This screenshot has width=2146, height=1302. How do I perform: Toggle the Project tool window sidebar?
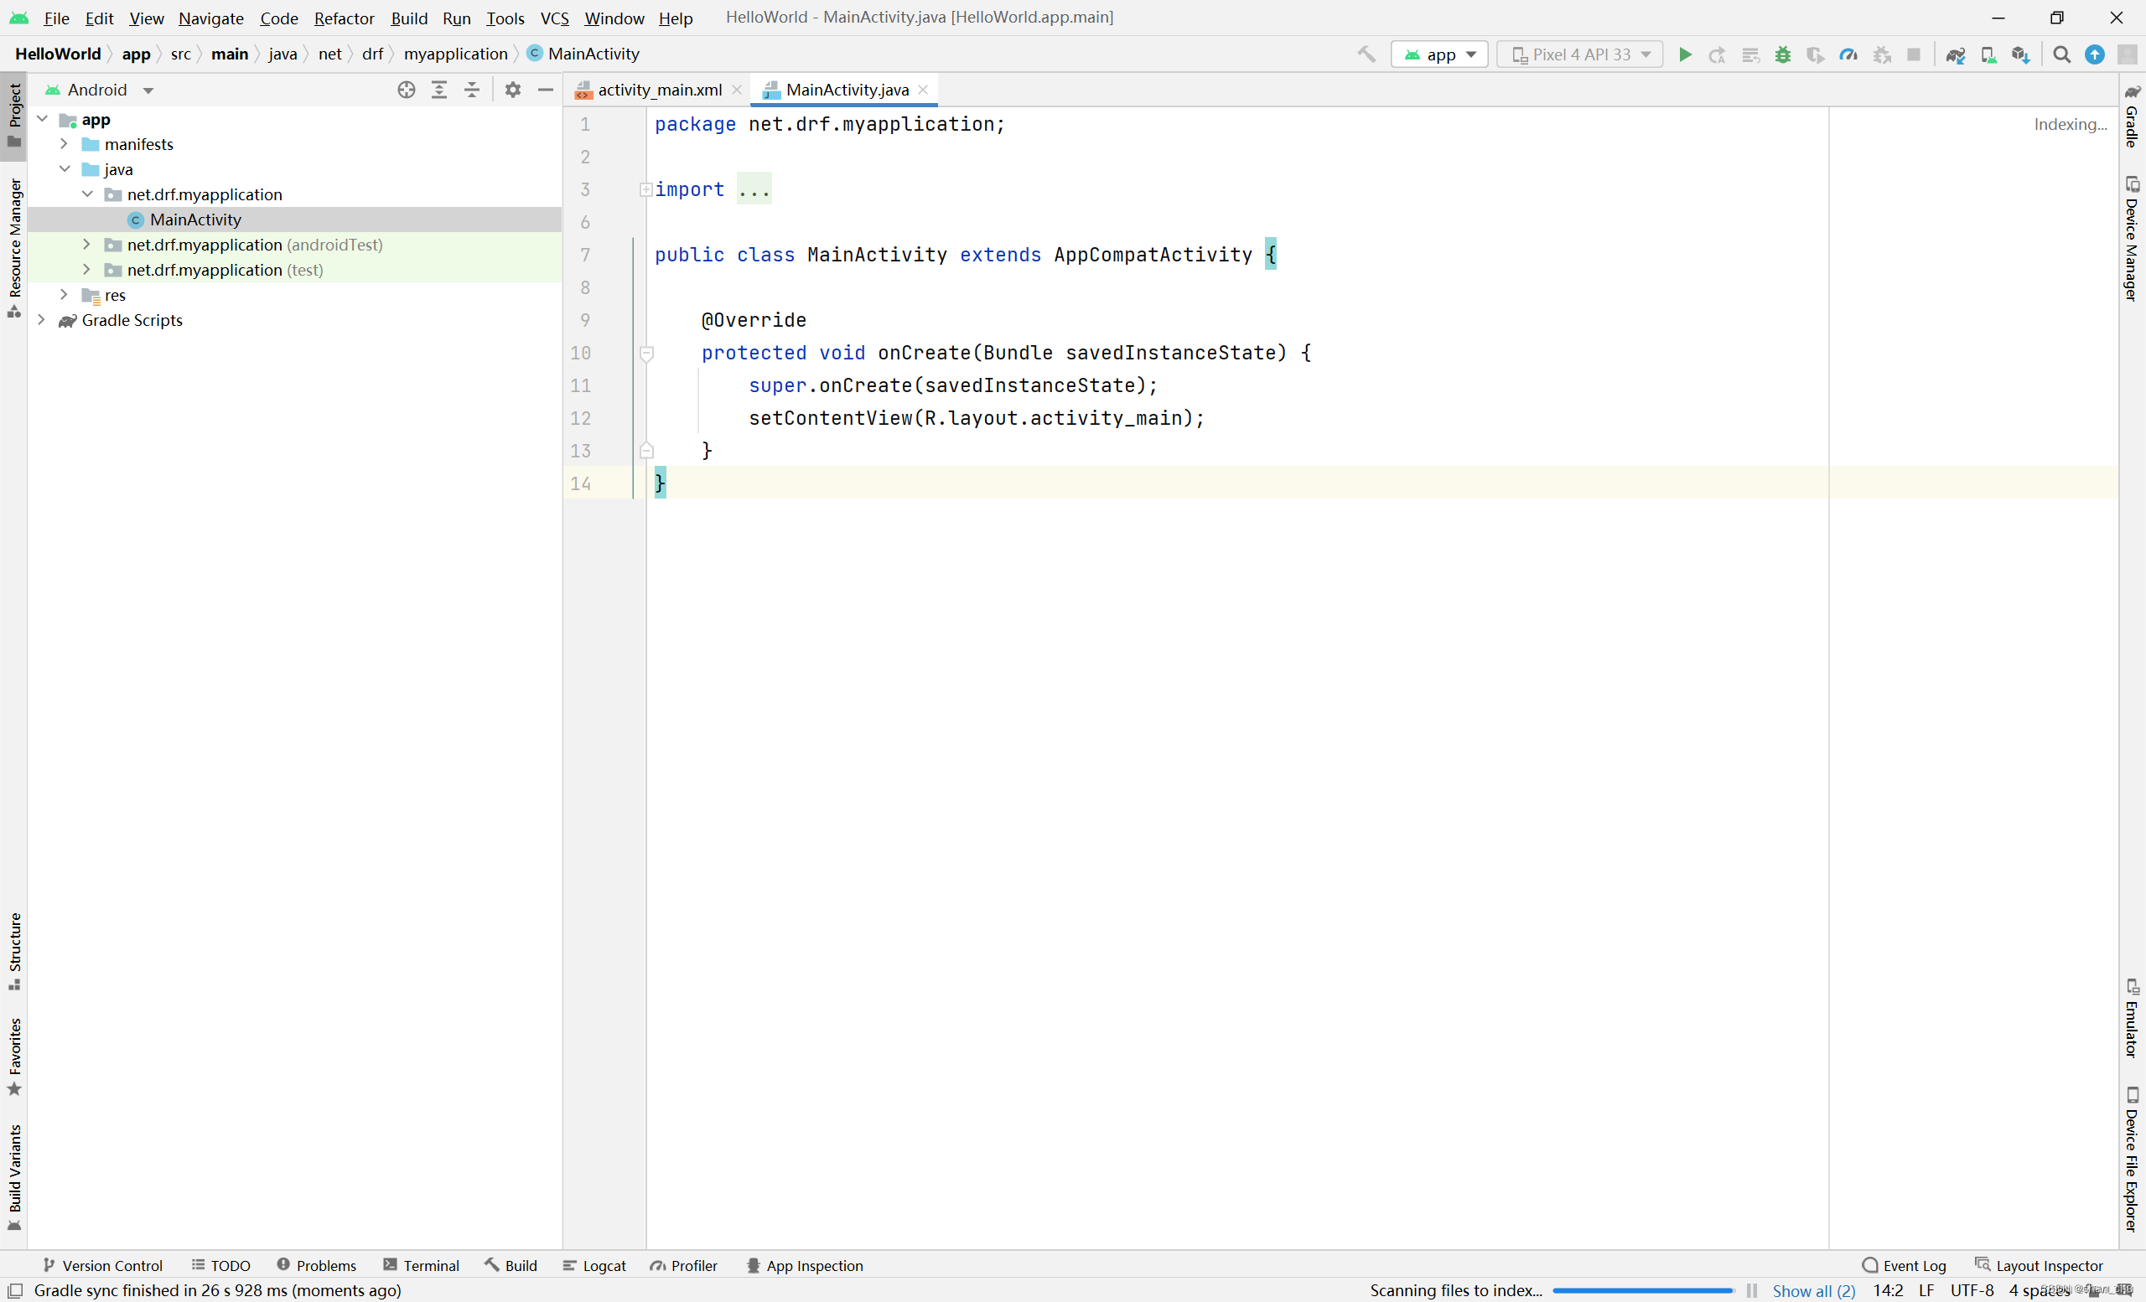14,114
